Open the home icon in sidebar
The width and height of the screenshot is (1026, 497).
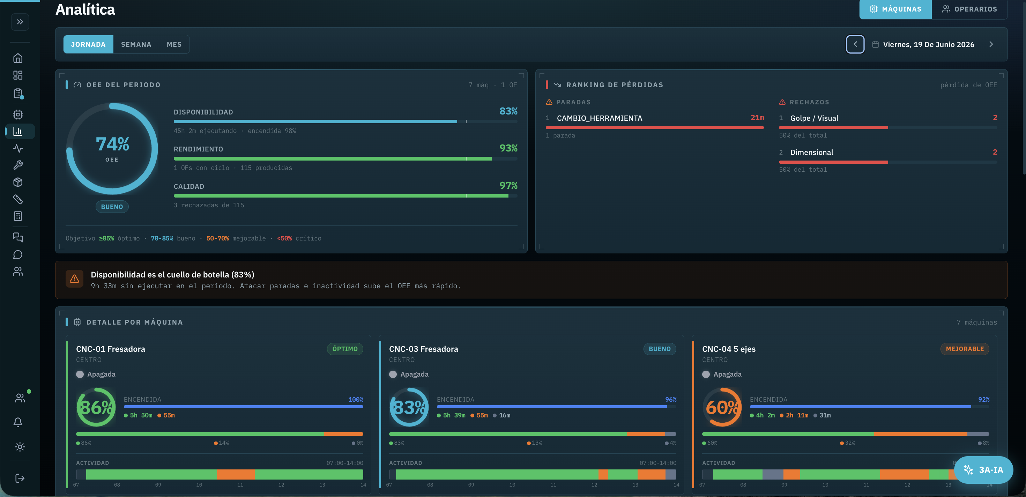[18, 58]
